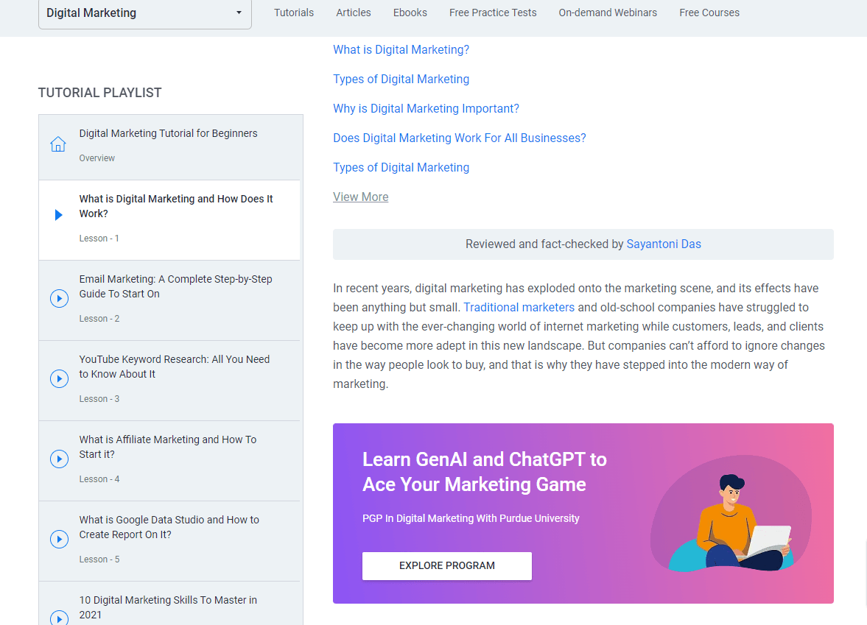
Task: Click the illustrated person in the banner
Action: [x=729, y=515]
